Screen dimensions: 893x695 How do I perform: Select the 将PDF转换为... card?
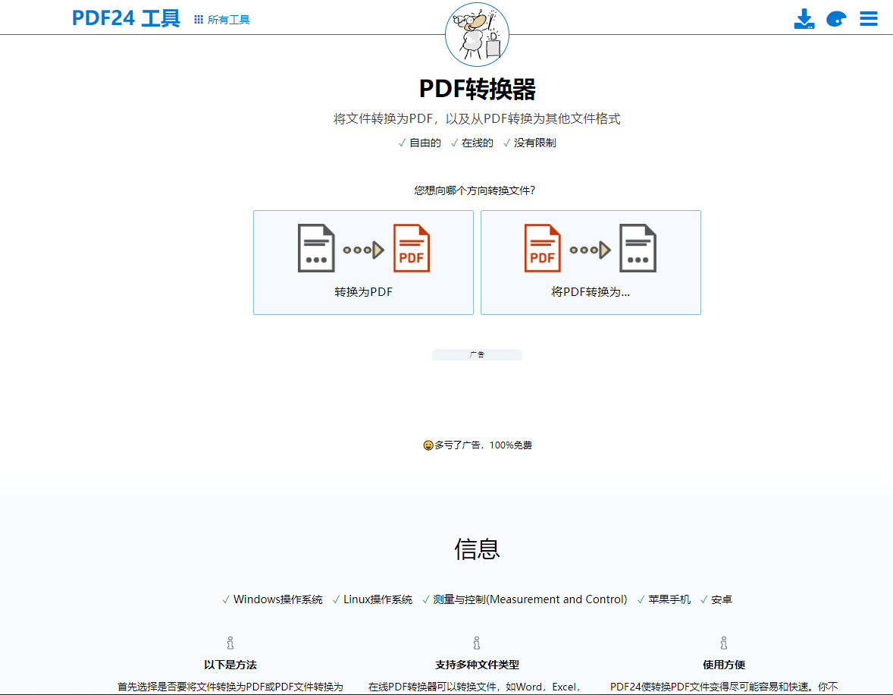pos(591,263)
